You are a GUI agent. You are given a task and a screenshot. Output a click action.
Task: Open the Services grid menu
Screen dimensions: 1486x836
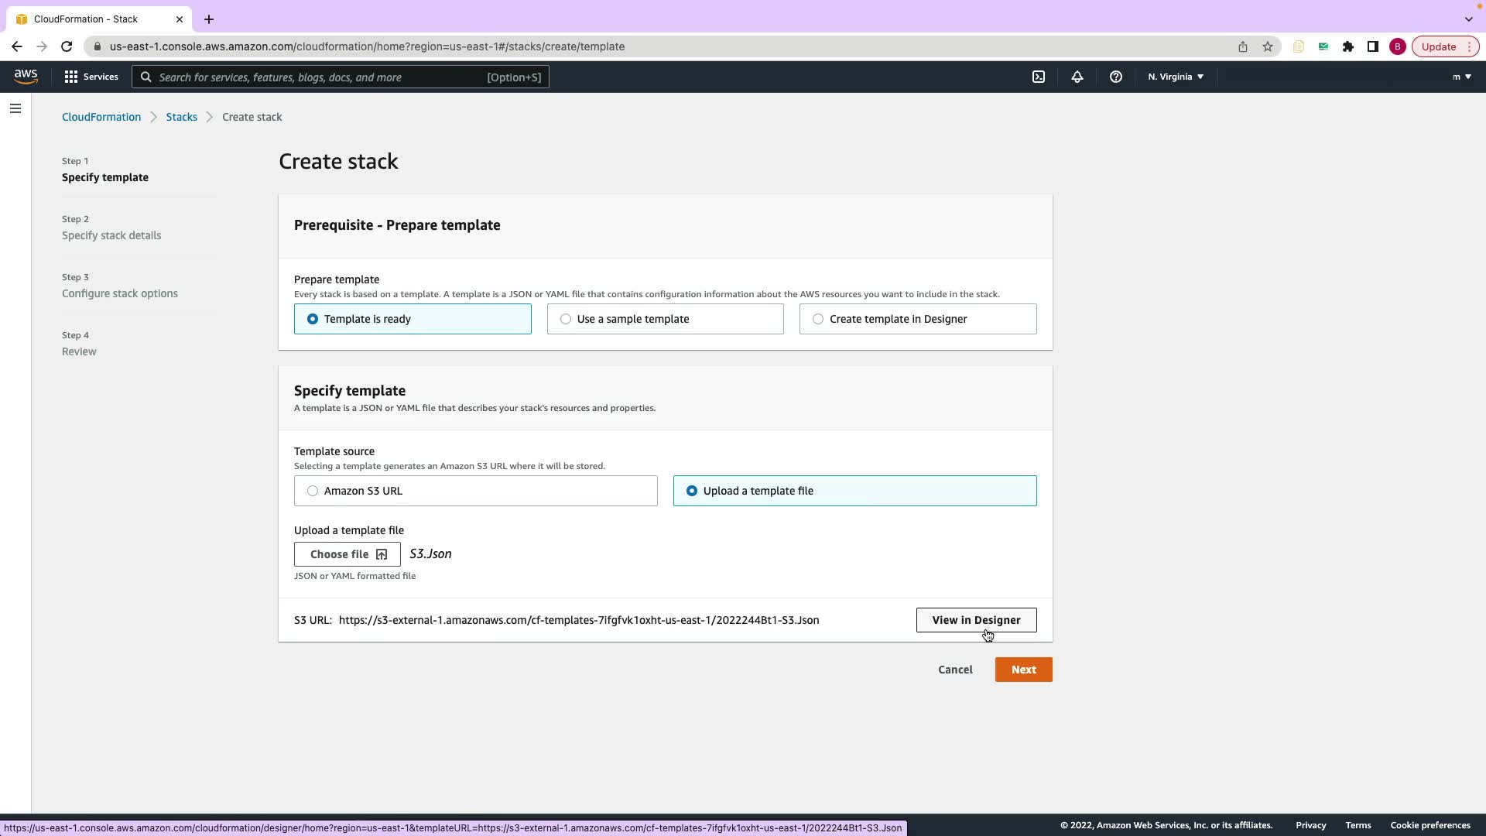pos(91,77)
